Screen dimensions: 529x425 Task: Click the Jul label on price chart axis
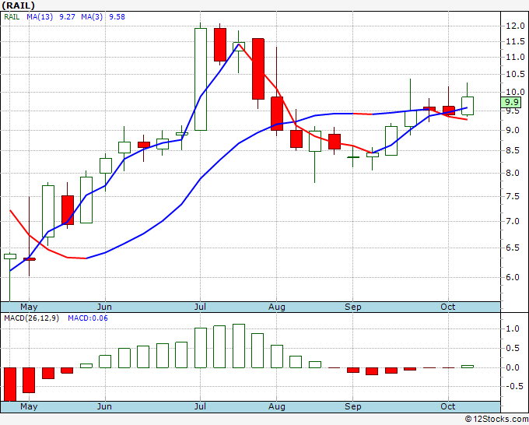[200, 307]
